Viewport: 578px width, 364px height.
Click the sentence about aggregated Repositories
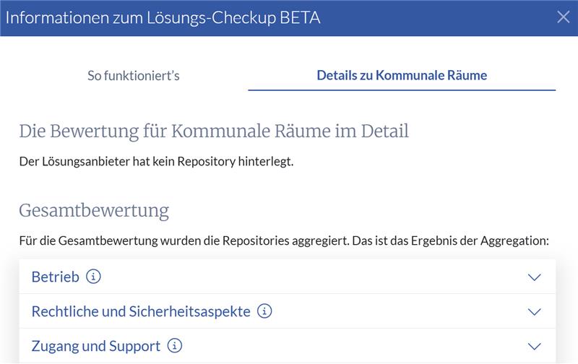[x=284, y=240]
